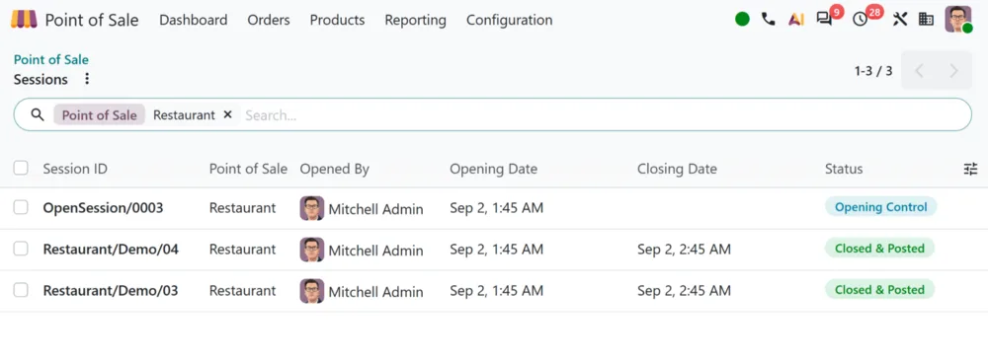This screenshot has width=988, height=363.
Task: Sort by Opened By column header
Action: 335,169
